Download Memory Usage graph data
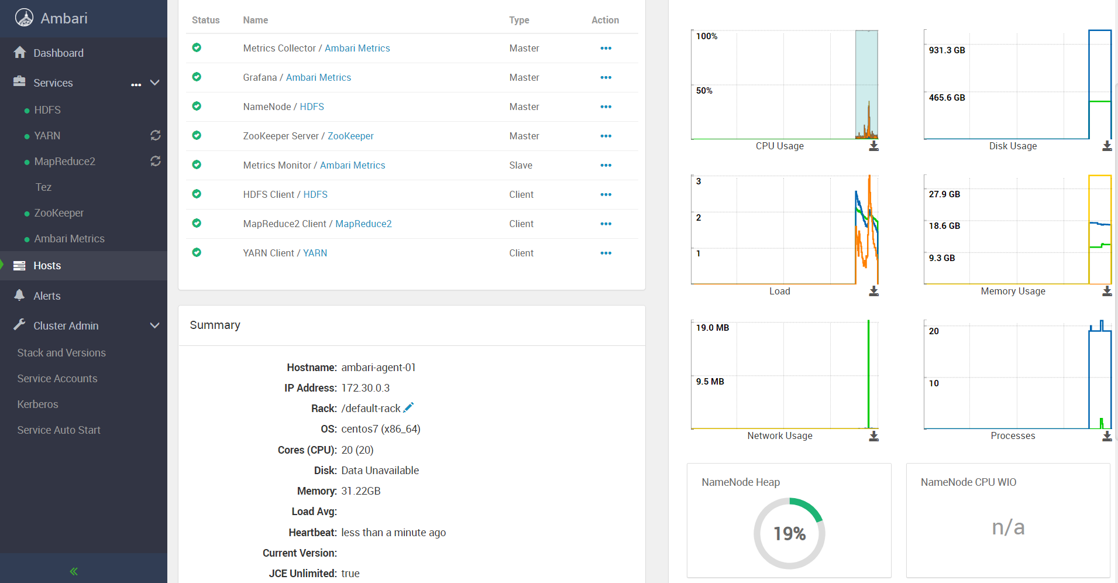The height and width of the screenshot is (583, 1118). tap(1107, 291)
